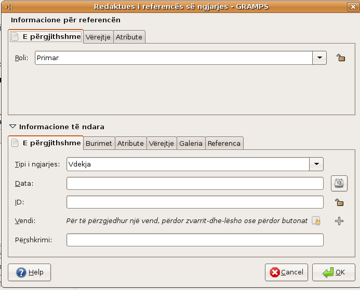Open the Tipi i ngjarjes dropdown arrow
The width and height of the screenshot is (360, 290).
tap(316, 164)
